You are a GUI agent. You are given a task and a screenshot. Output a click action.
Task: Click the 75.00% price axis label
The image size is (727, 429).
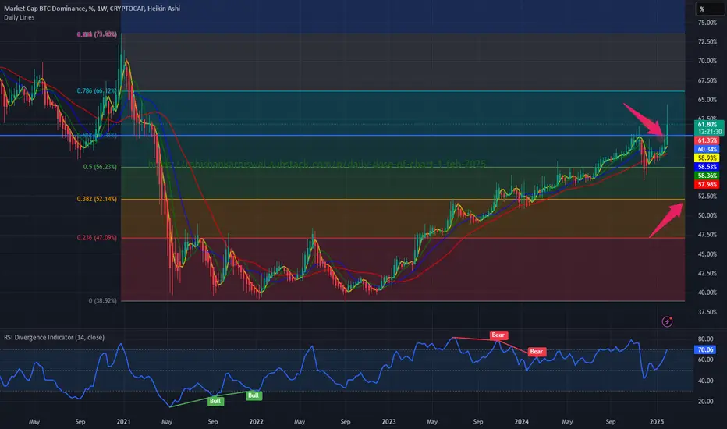pyautogui.click(x=707, y=23)
